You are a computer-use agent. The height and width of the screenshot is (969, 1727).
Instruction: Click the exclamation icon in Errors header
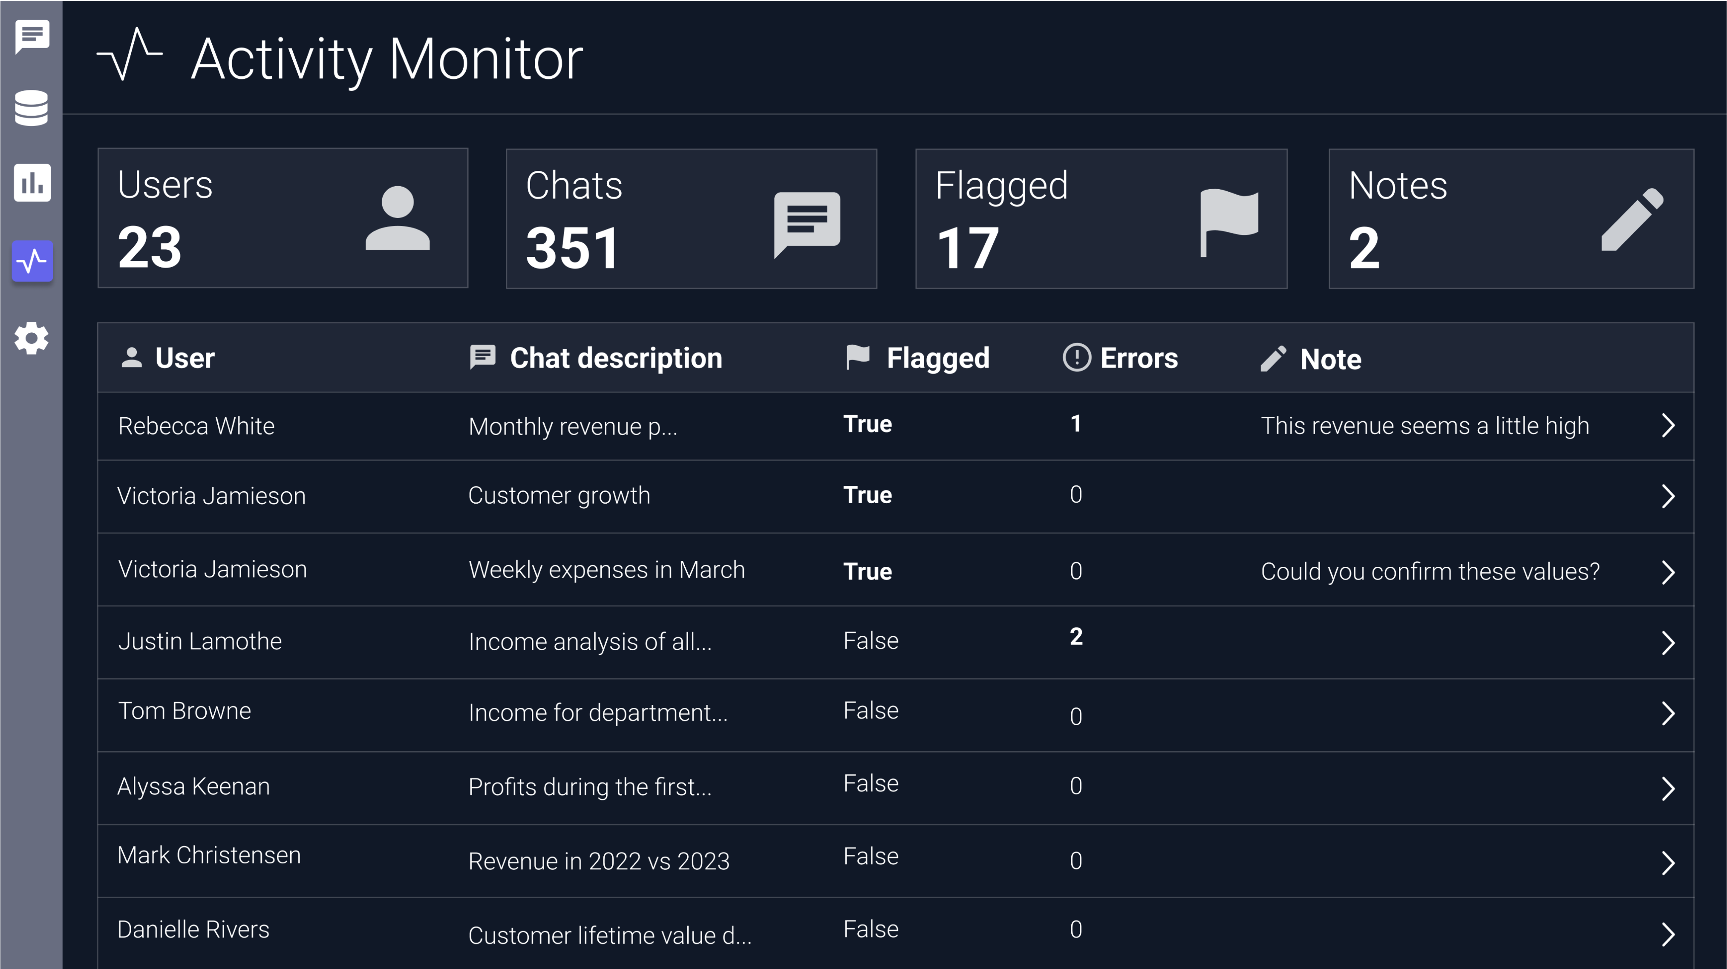coord(1077,358)
